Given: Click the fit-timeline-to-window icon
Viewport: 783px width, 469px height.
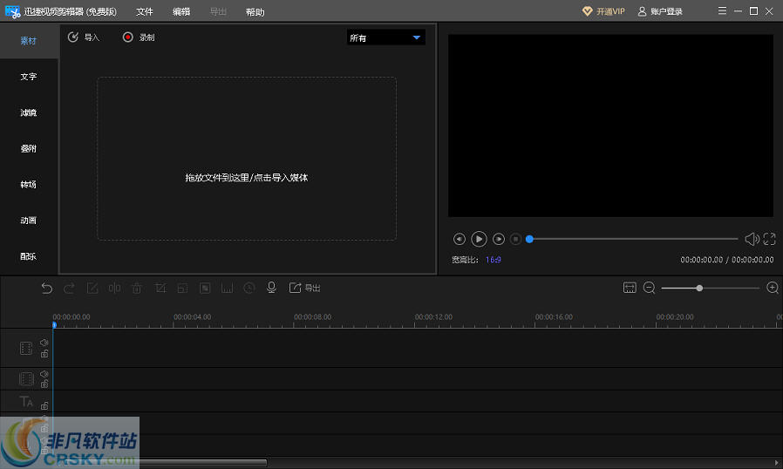Looking at the screenshot, I should click(630, 288).
